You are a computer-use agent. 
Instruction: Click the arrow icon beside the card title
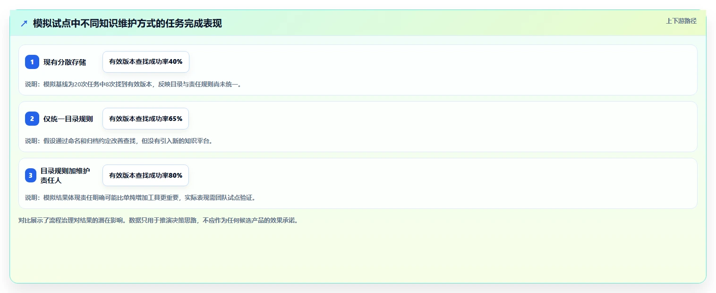[24, 24]
